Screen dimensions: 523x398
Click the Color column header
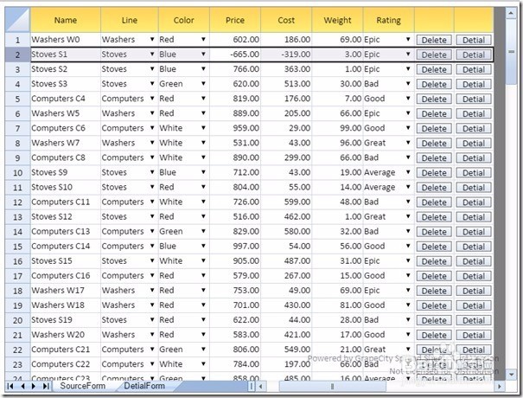(x=184, y=20)
